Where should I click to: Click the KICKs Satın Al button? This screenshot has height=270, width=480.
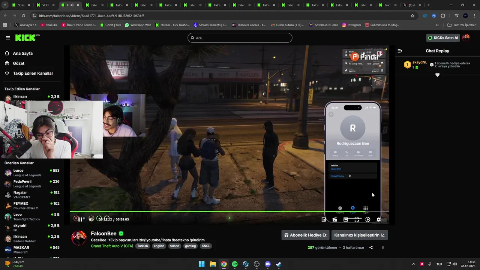click(x=443, y=38)
